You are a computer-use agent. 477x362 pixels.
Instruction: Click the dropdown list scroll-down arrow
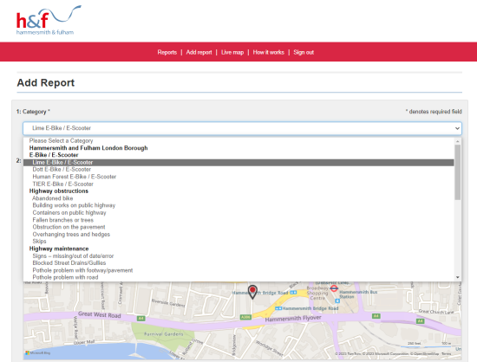point(458,277)
